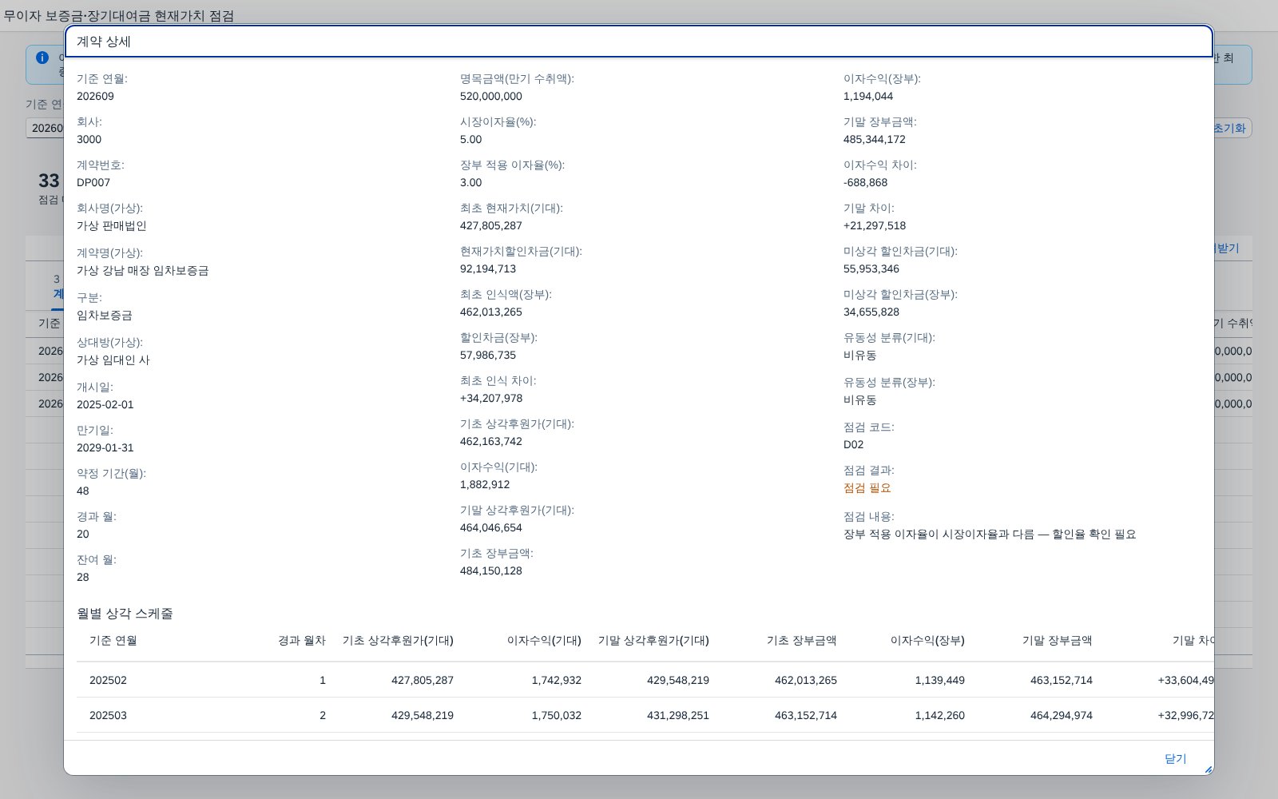Click the 계약 상세 dialog title bar

tap(639, 42)
